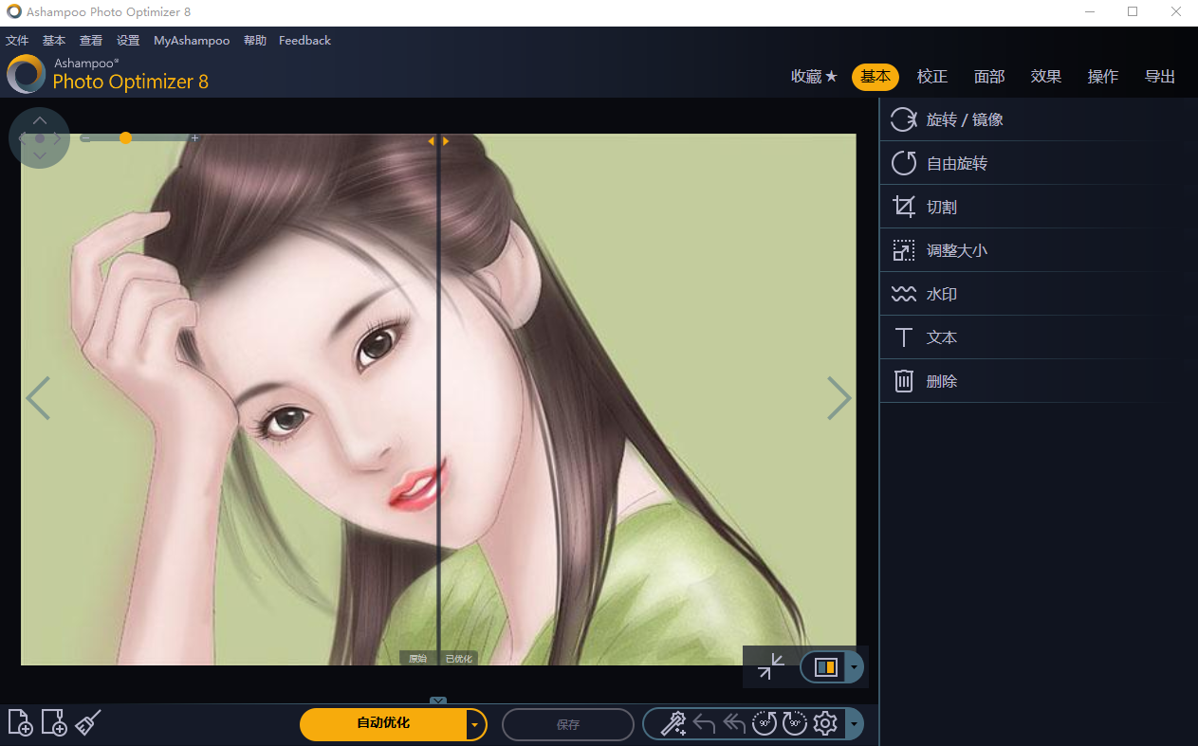This screenshot has width=1198, height=746.
Task: Click the single undo arrow
Action: pos(704,724)
